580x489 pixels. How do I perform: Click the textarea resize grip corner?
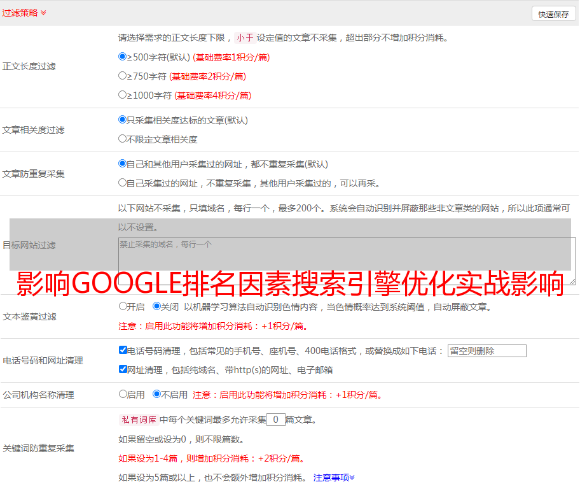[572, 282]
